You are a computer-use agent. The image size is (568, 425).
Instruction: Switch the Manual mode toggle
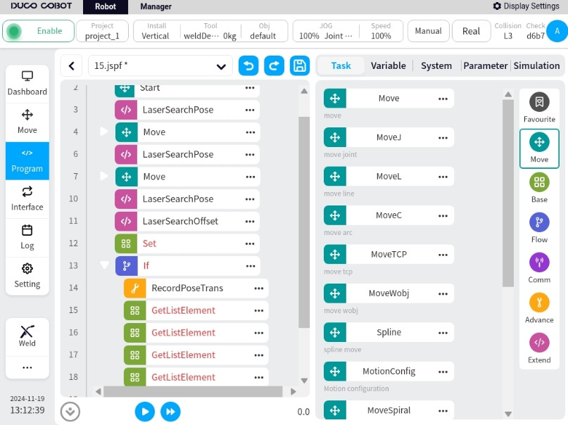(428, 31)
